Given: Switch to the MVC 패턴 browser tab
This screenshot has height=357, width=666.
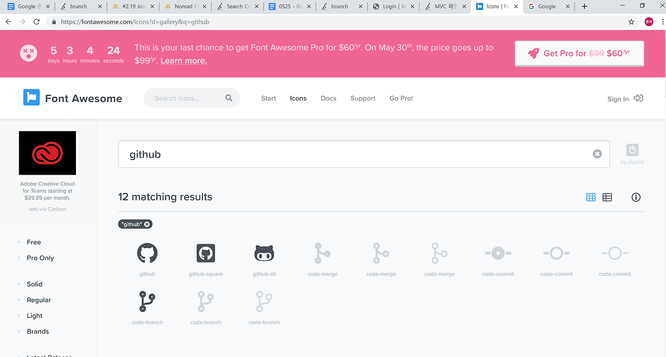Looking at the screenshot, I should tap(445, 6).
